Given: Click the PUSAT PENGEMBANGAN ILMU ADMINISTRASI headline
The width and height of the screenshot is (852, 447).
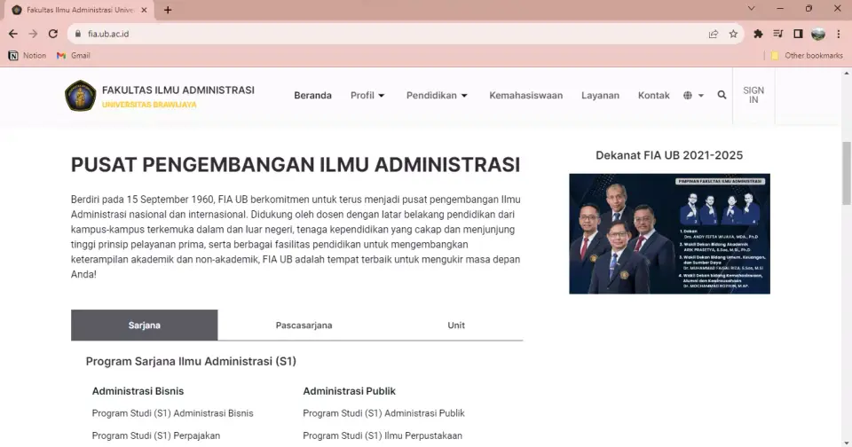Looking at the screenshot, I should (x=296, y=165).
